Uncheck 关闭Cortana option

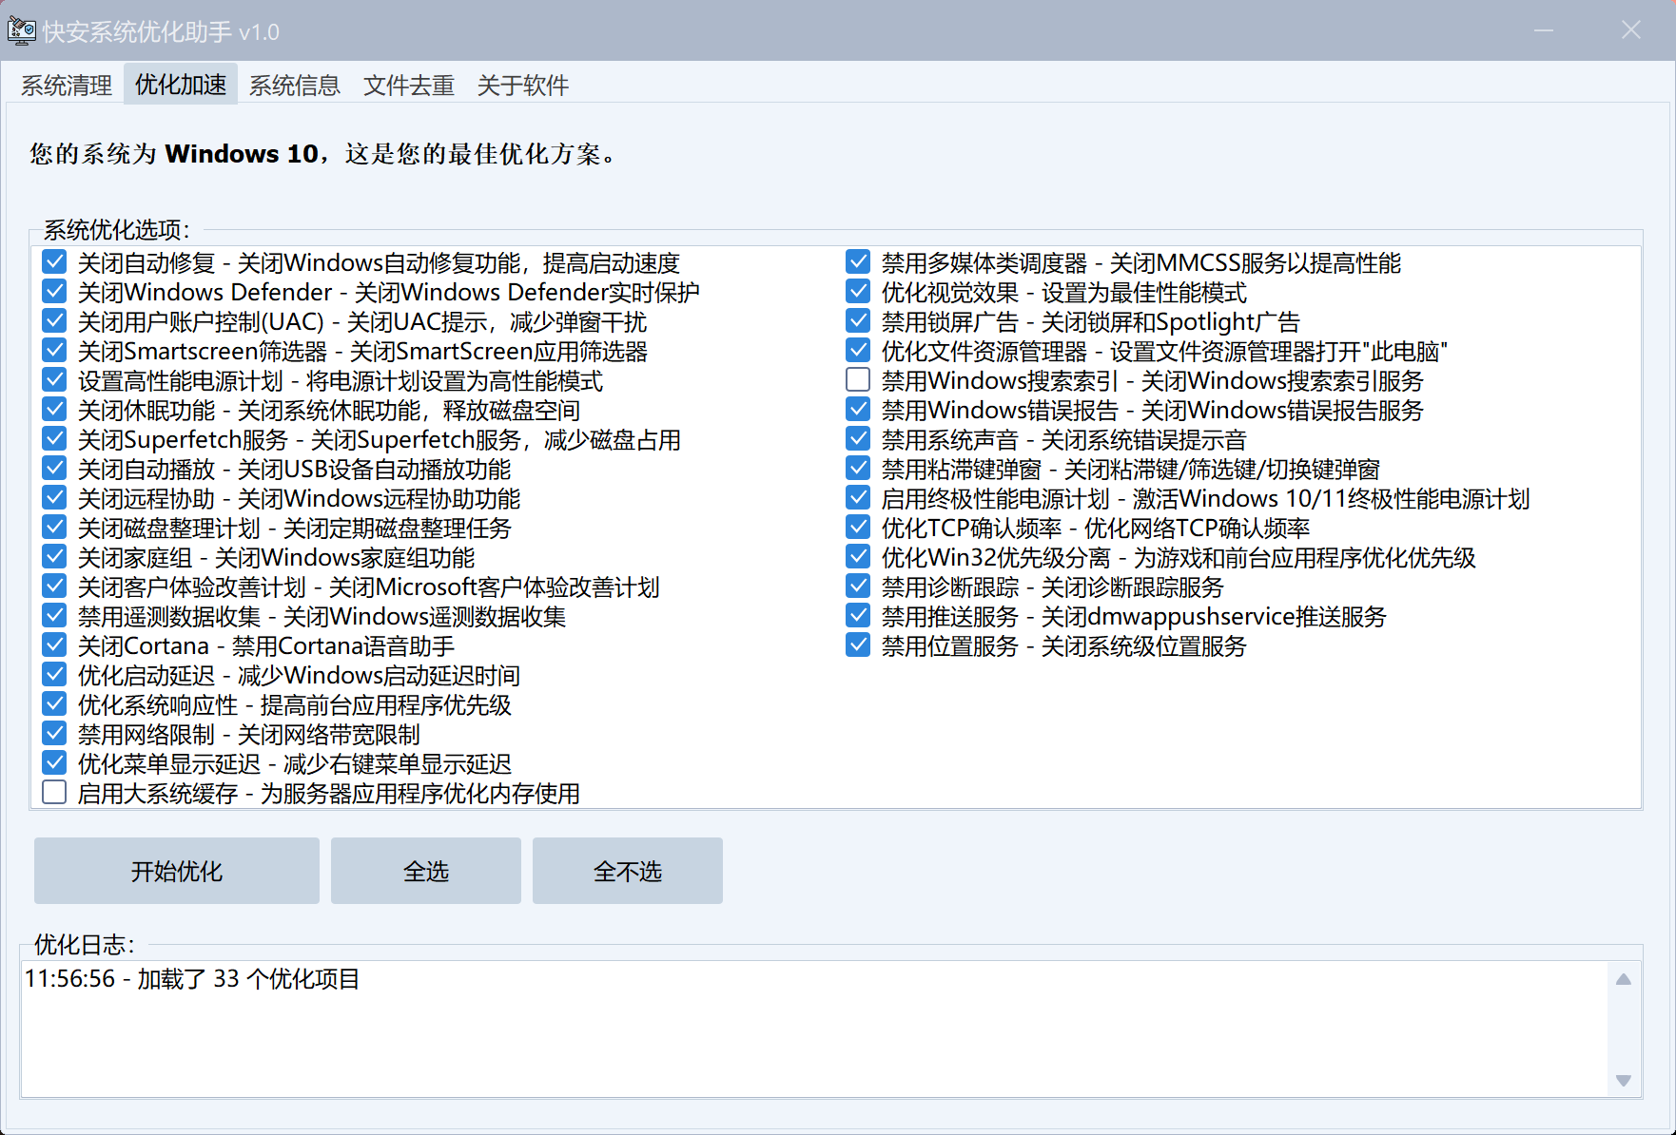coord(55,645)
